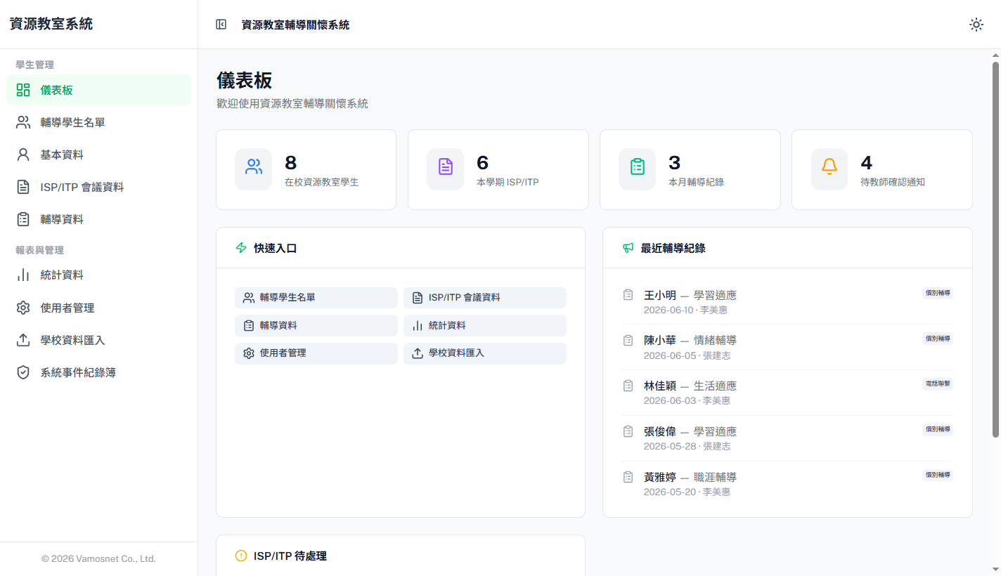Open 林佳穎 生活適應 record
Image resolution: width=1001 pixels, height=576 pixels.
point(787,393)
